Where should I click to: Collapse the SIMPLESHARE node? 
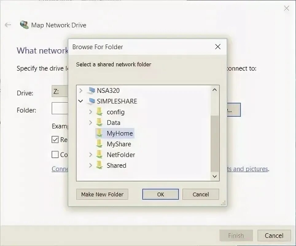click(x=81, y=101)
